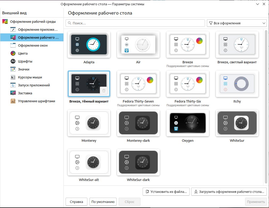Select the WhiteSur theme thumbnail
This screenshot has width=269, height=208.
(x=237, y=123)
